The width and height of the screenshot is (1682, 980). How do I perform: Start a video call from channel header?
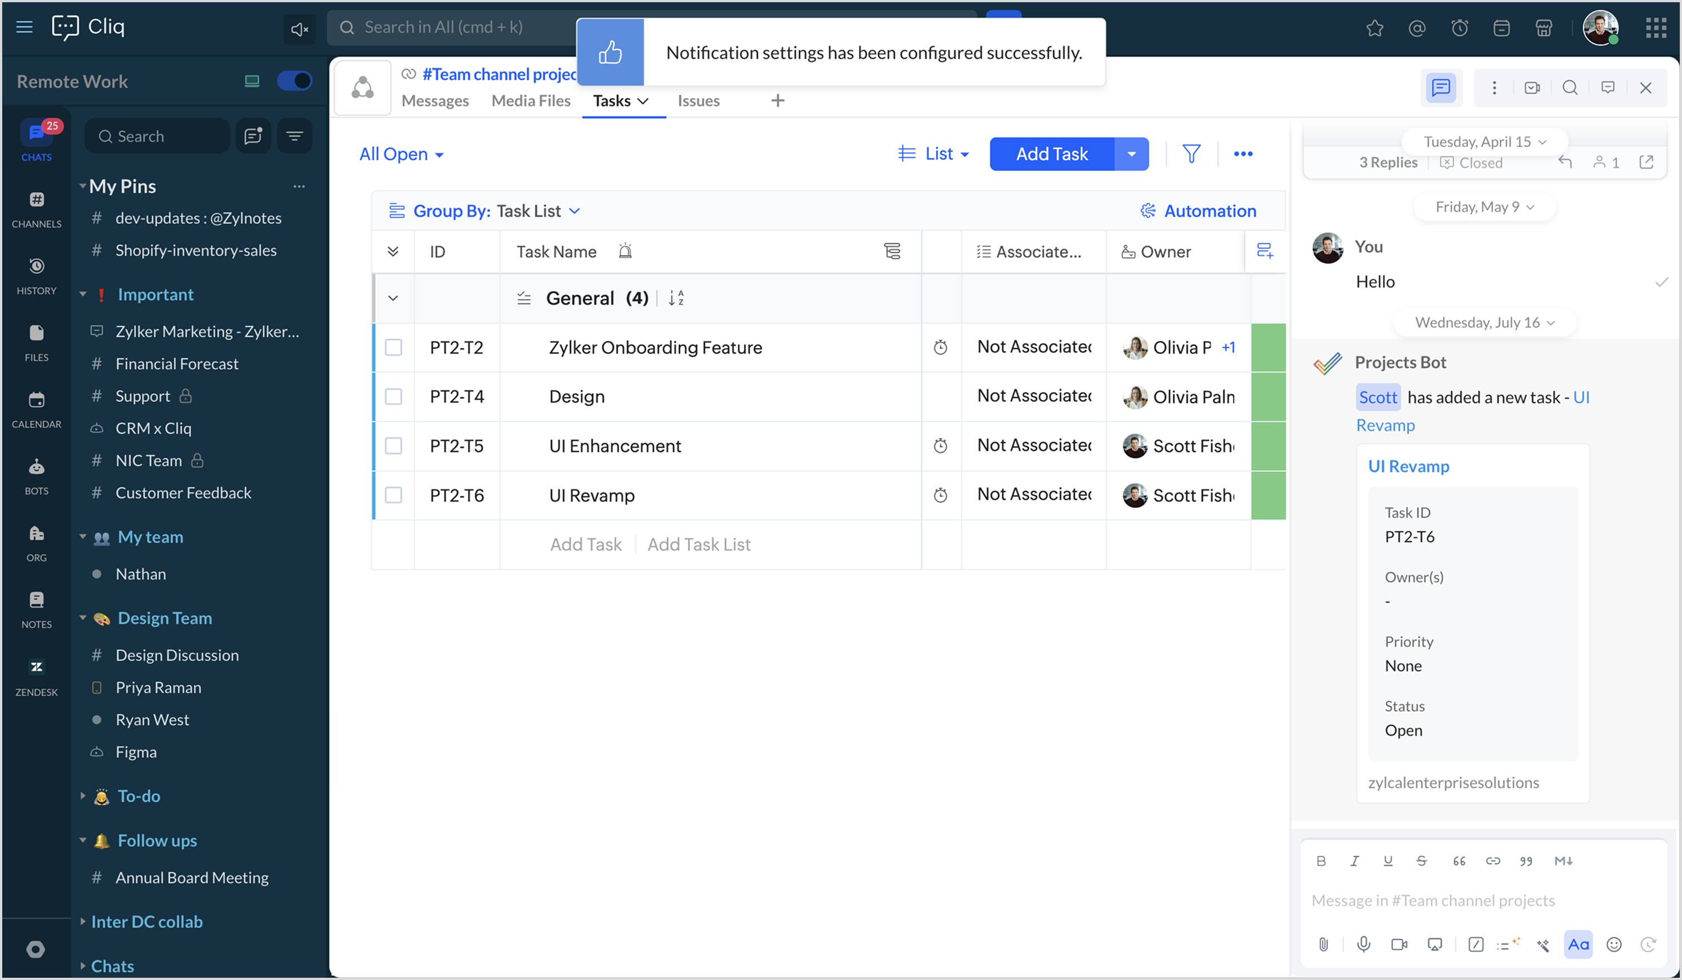pyautogui.click(x=1532, y=87)
